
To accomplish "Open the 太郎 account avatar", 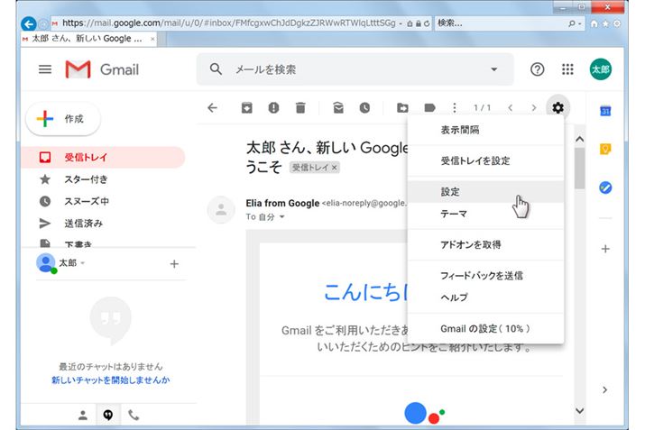I will [600, 69].
